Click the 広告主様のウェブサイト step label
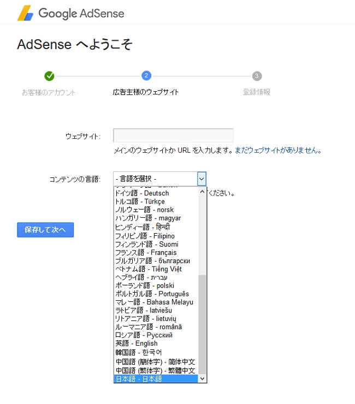 (146, 92)
